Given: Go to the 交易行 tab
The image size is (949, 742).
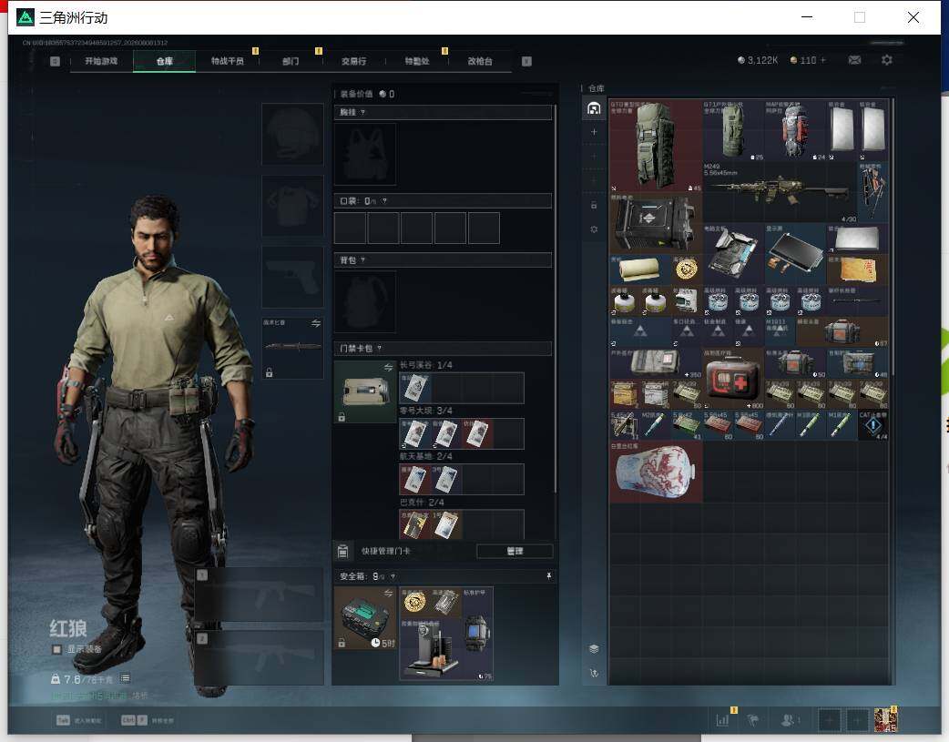Looking at the screenshot, I should click(x=353, y=61).
